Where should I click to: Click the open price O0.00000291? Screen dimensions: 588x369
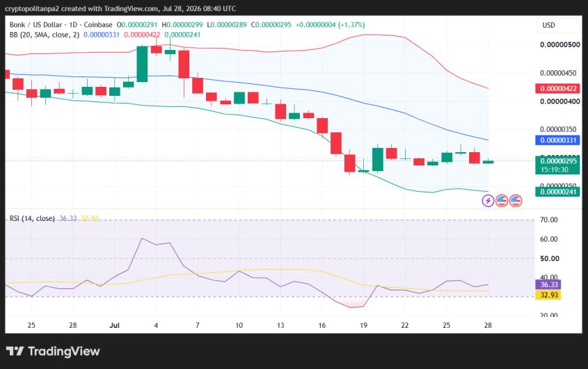point(137,25)
